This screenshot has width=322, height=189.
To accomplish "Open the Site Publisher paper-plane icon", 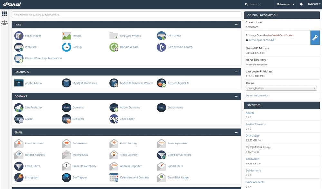I will pos(19,107).
